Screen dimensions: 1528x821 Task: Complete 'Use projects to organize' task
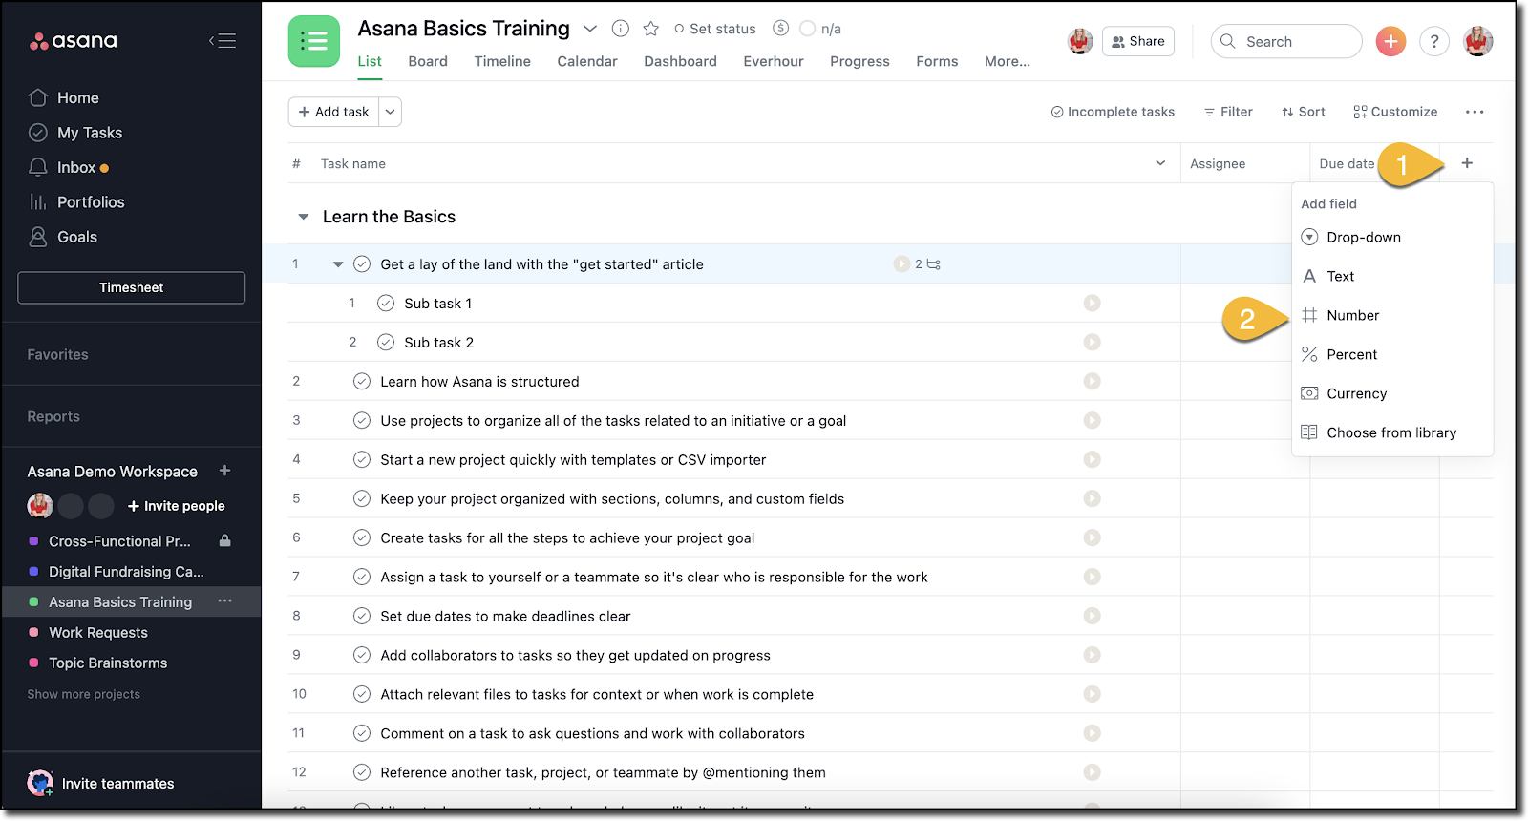coord(362,421)
